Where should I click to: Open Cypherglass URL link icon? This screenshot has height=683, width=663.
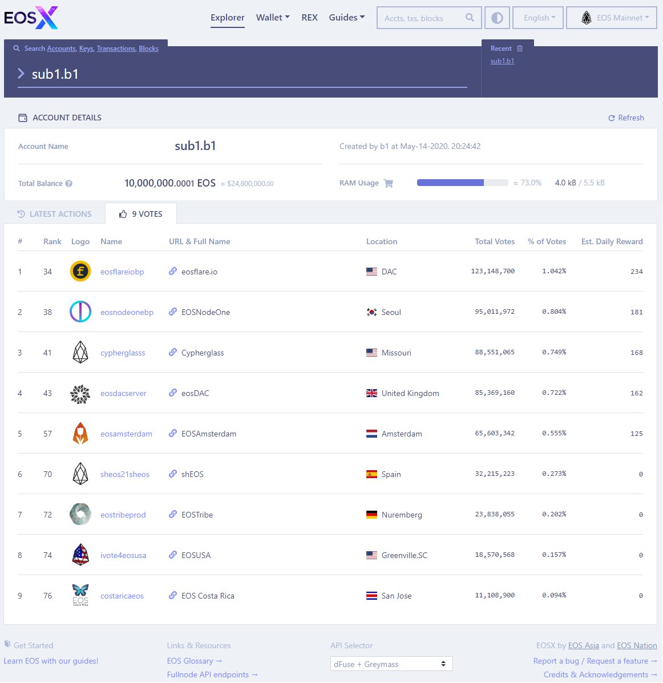173,353
